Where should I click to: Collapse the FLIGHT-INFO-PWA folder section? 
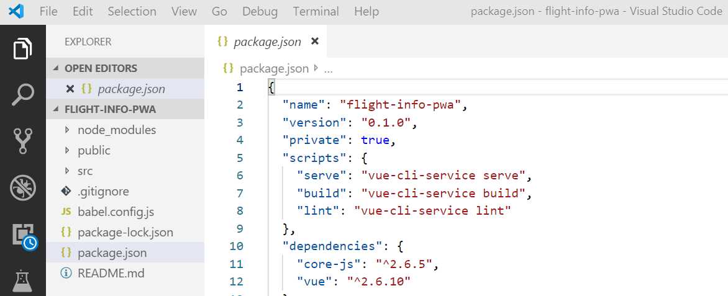pos(56,109)
